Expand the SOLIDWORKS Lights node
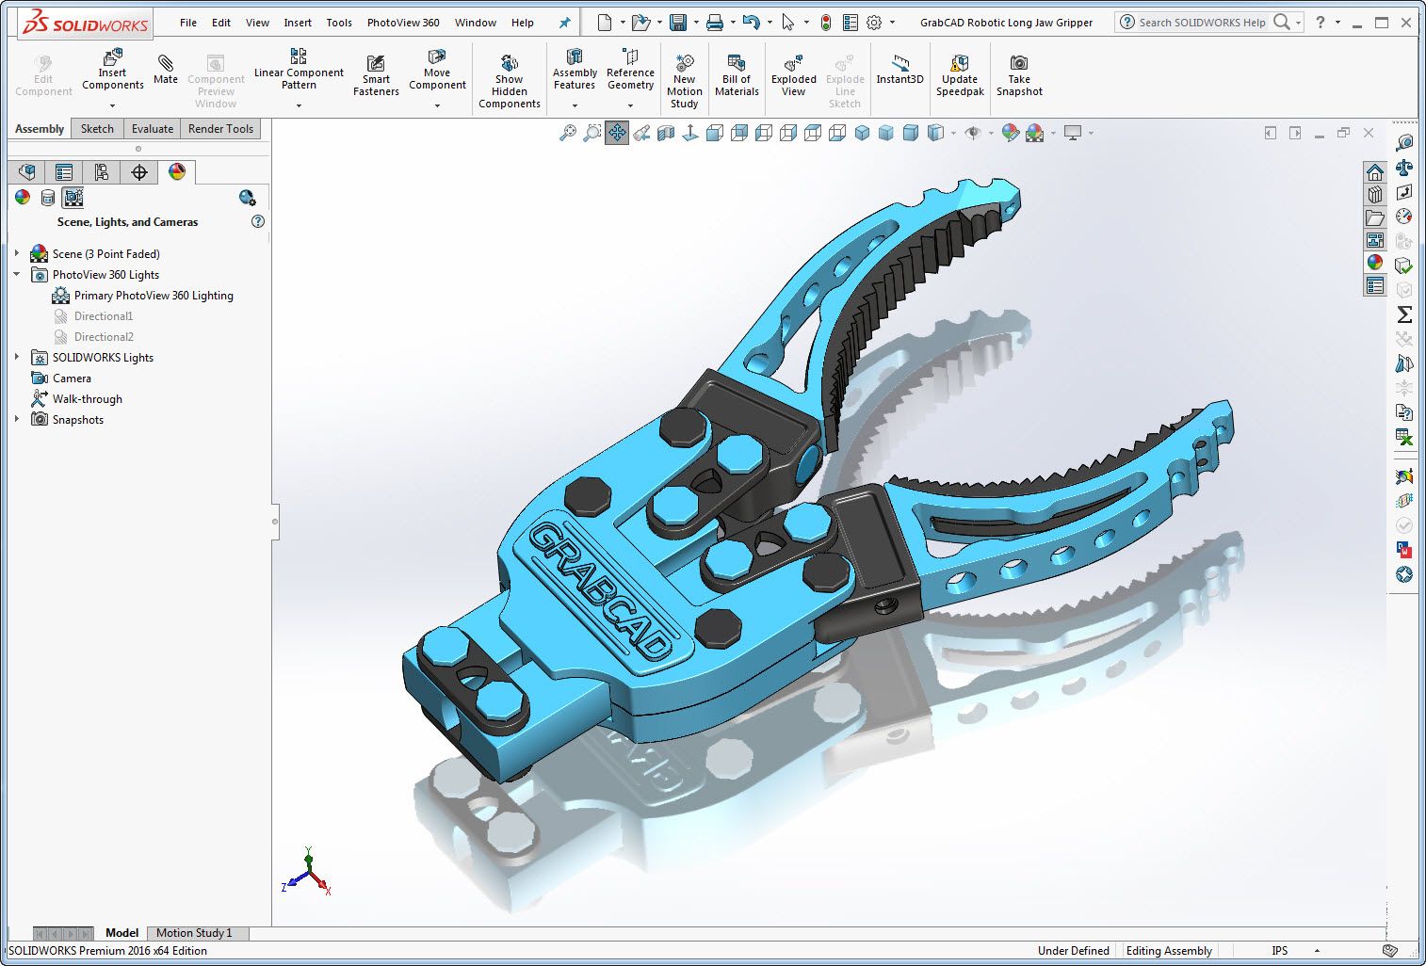Viewport: 1426px width, 966px height. click(17, 357)
